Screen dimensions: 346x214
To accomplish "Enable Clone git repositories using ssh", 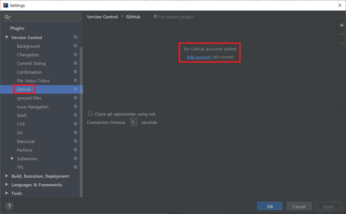I will [x=90, y=114].
